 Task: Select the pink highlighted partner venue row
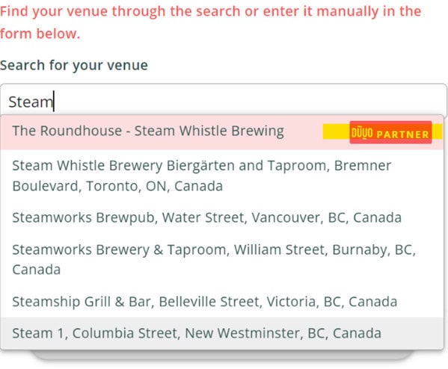tap(222, 132)
